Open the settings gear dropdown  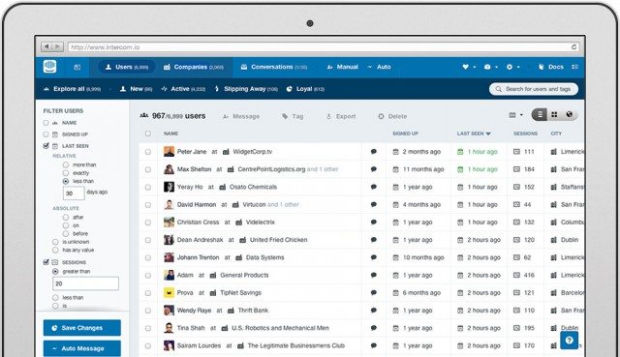click(x=512, y=67)
